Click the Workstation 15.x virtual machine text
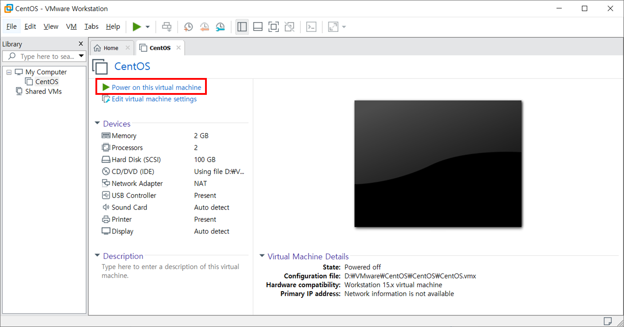Image resolution: width=624 pixels, height=327 pixels. 393,284
